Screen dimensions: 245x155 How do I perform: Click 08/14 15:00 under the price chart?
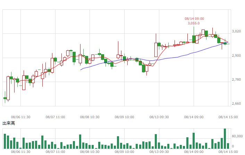click(x=228, y=117)
